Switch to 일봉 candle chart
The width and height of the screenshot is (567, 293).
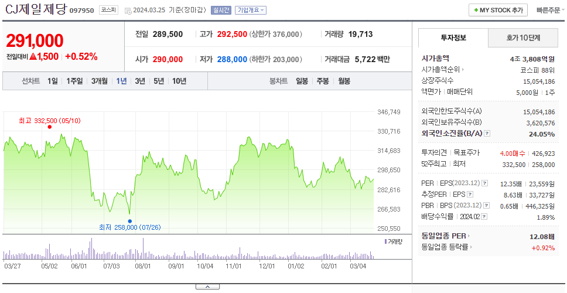click(302, 81)
